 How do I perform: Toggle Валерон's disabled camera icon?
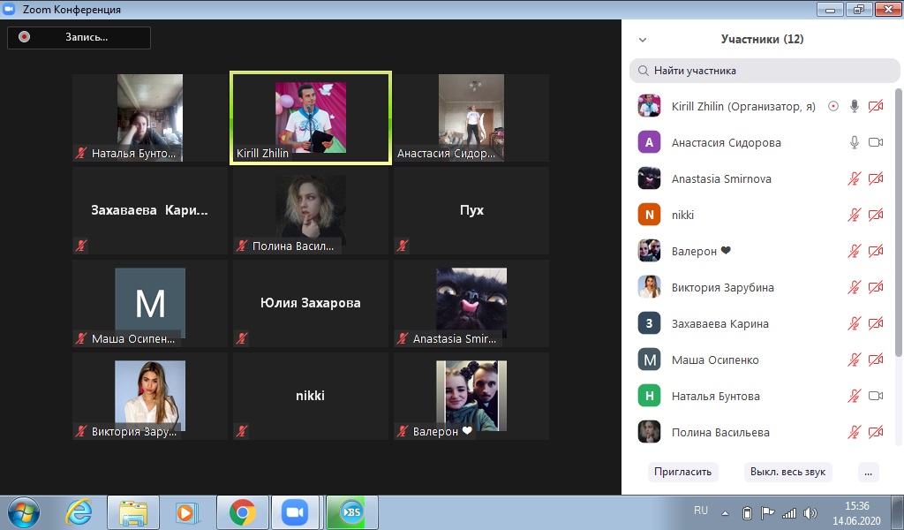pyautogui.click(x=876, y=251)
